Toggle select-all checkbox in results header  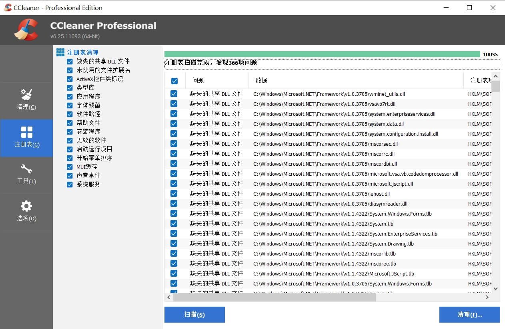[x=174, y=81]
